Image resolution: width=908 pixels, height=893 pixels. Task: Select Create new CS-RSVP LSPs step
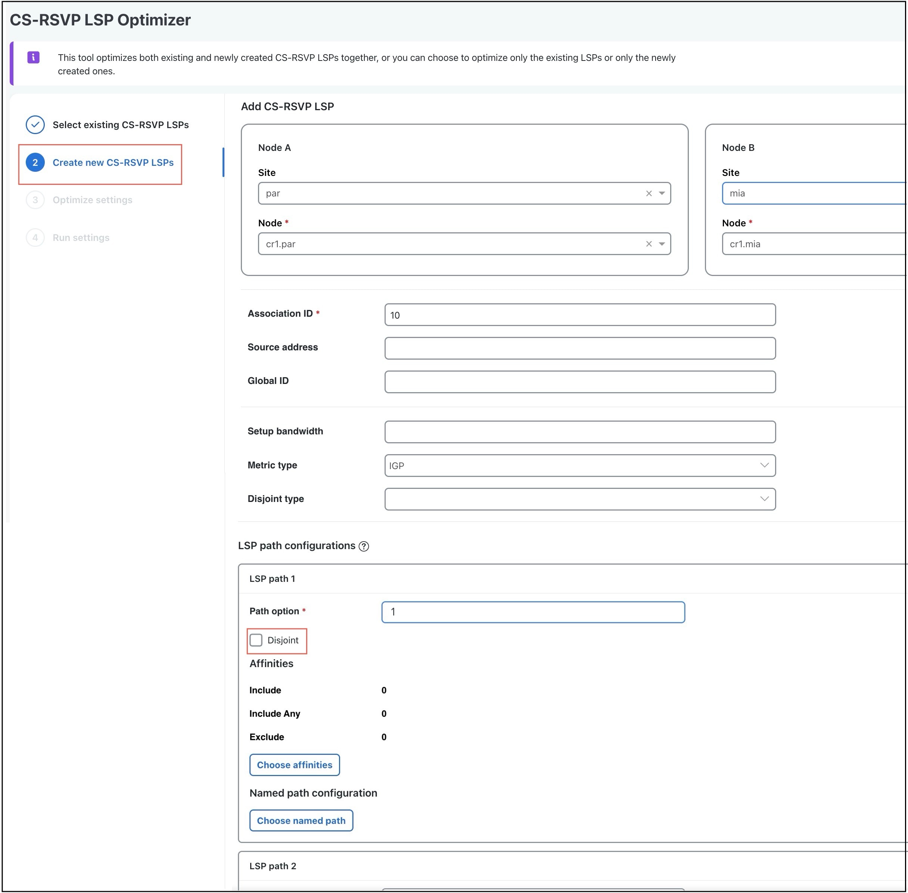(x=113, y=163)
